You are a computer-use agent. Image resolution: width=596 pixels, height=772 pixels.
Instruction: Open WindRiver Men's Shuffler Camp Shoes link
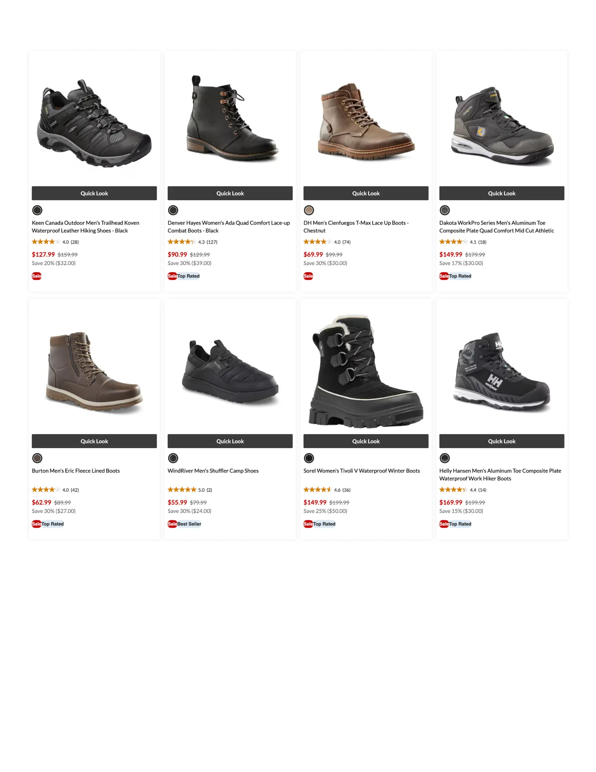pos(213,471)
